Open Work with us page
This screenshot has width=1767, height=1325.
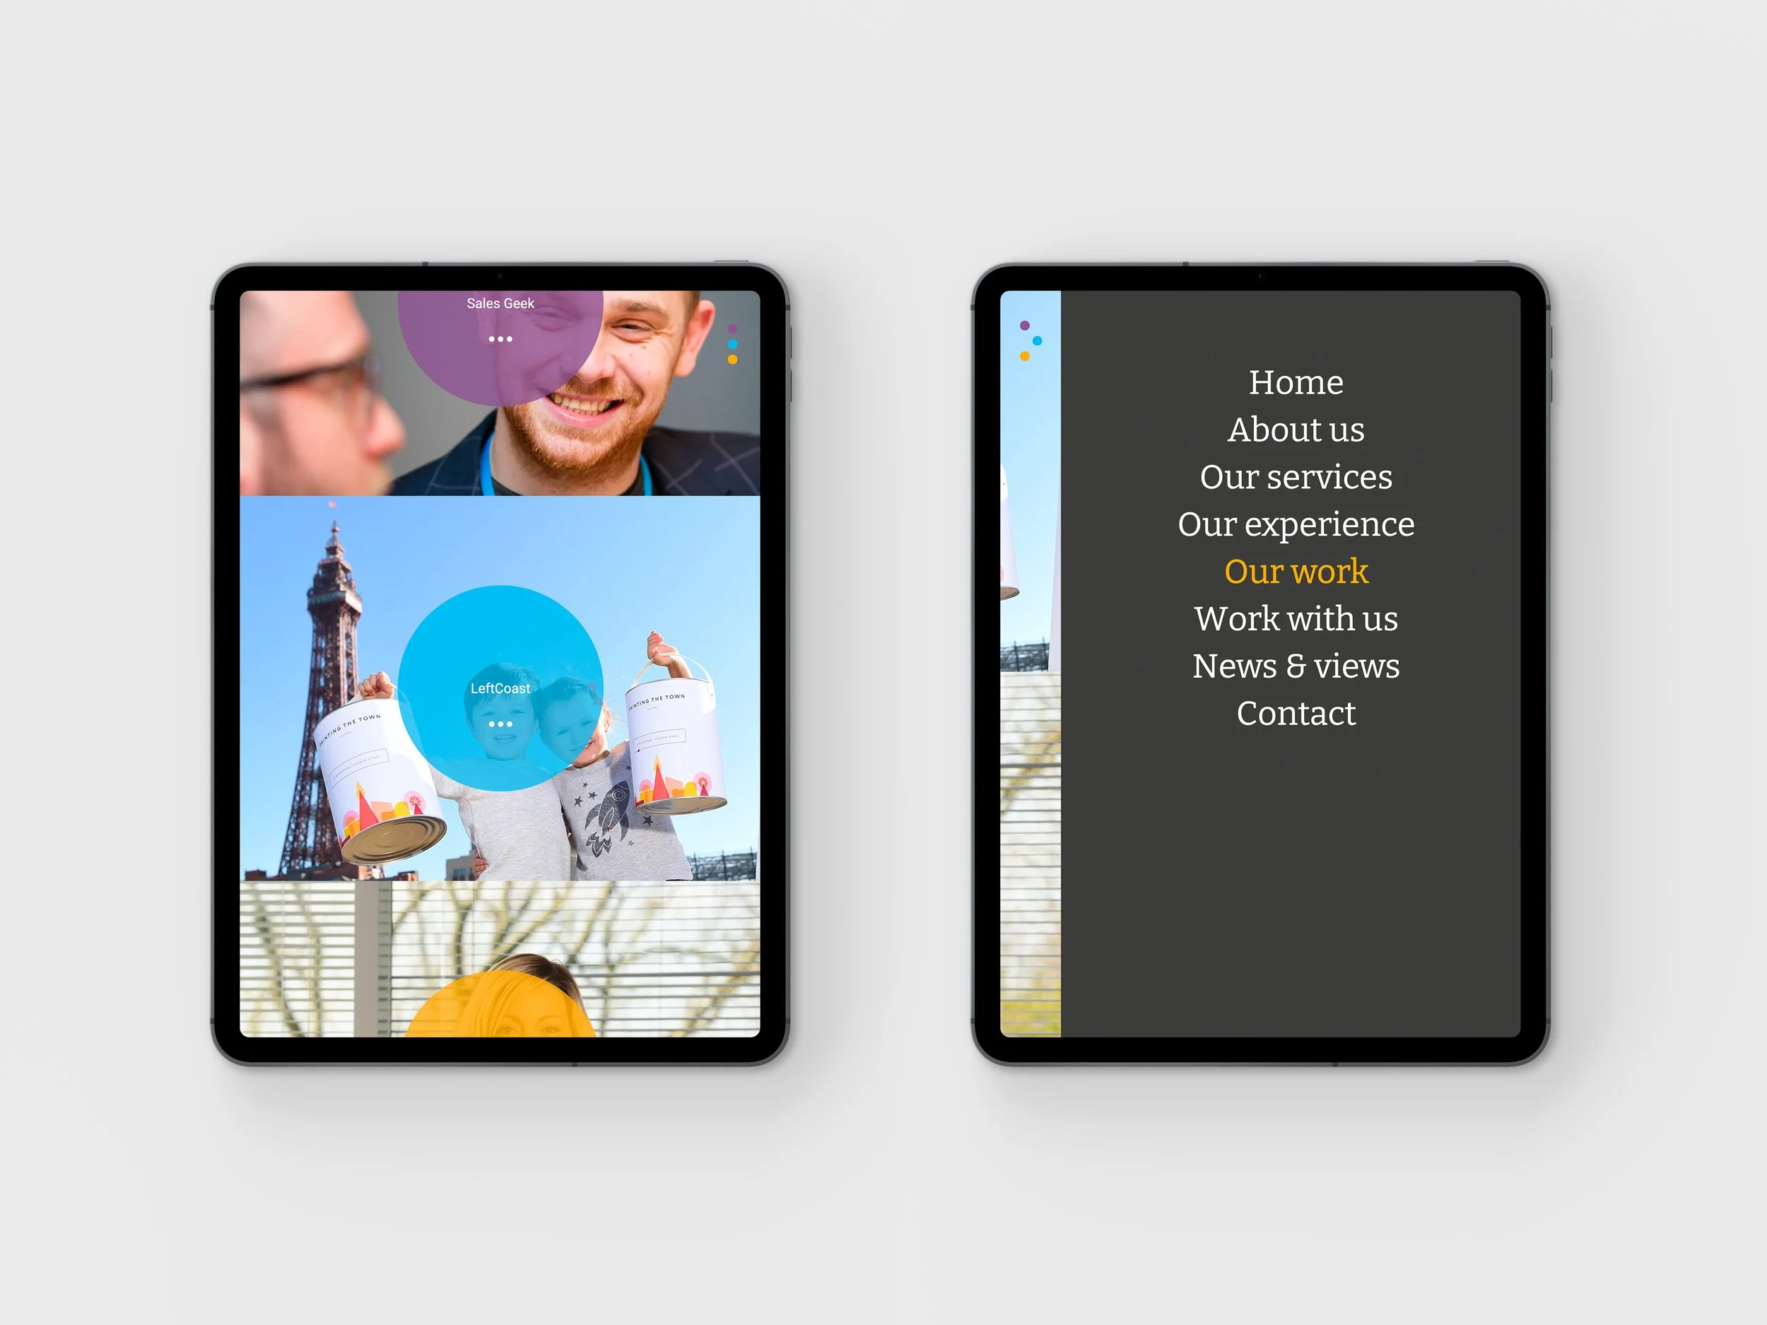(1295, 619)
